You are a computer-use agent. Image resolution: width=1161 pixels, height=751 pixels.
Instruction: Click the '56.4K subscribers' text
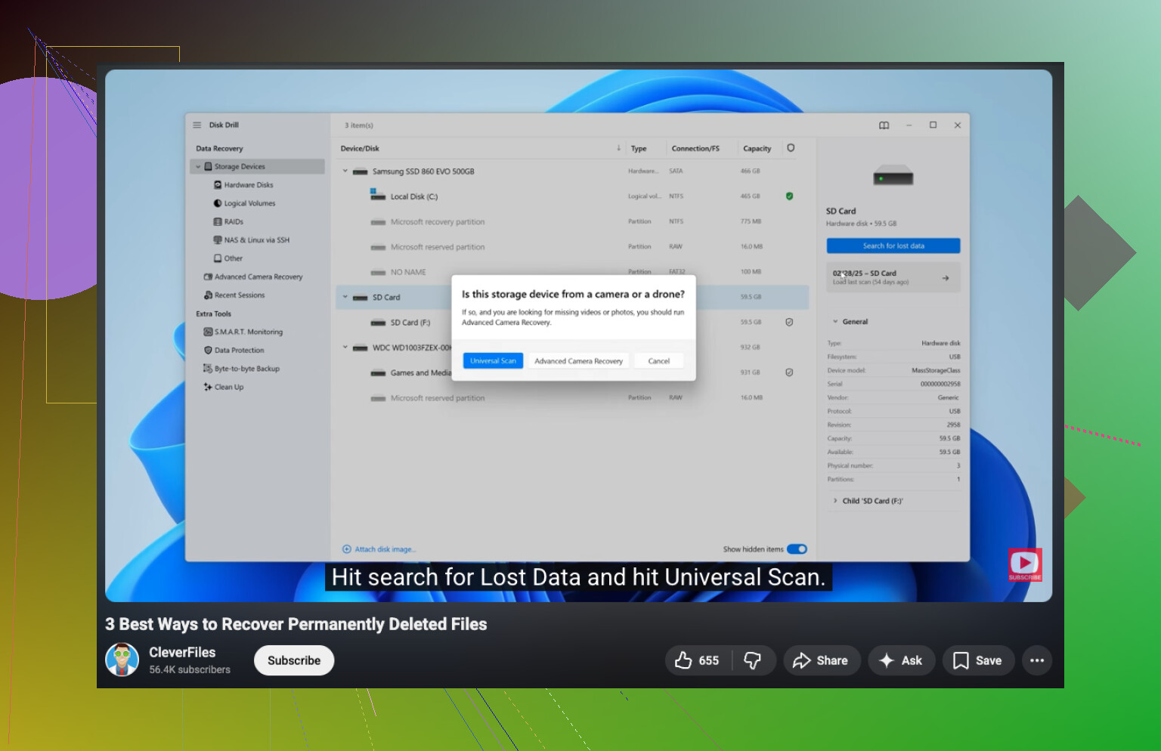[x=190, y=670]
